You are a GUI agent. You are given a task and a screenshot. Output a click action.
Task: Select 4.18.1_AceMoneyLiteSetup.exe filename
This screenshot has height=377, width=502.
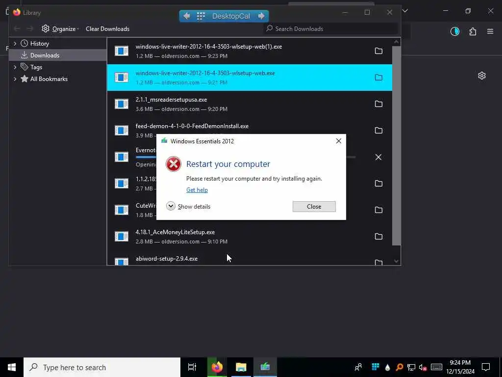click(175, 232)
